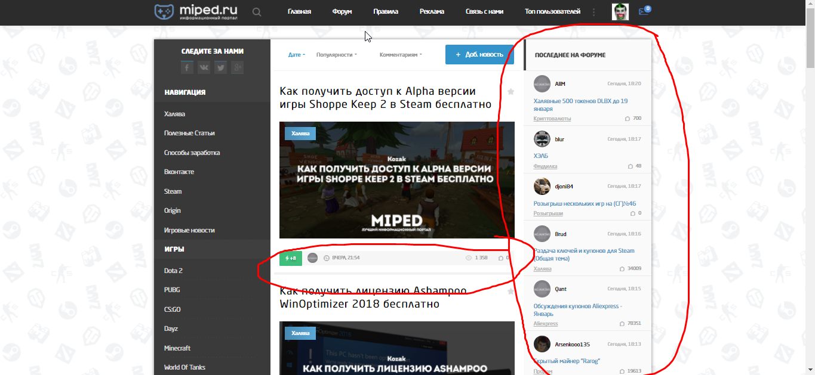This screenshot has height=375, width=815.
Task: Click djoni84's forum avatar
Action: (x=542, y=186)
